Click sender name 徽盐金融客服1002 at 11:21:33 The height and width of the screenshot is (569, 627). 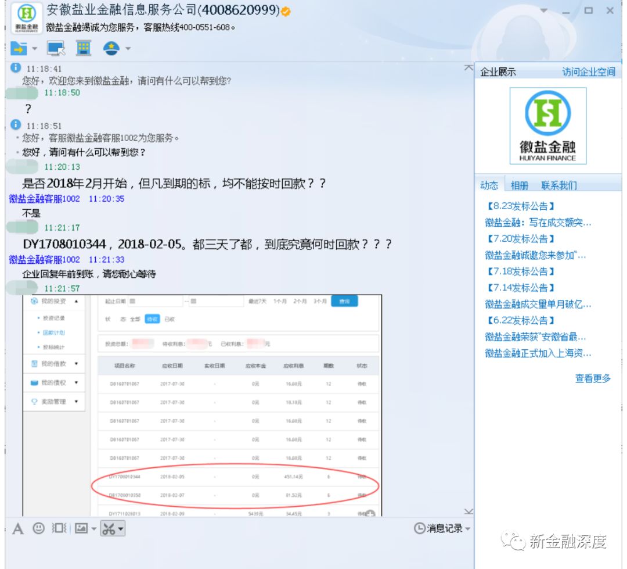(44, 259)
